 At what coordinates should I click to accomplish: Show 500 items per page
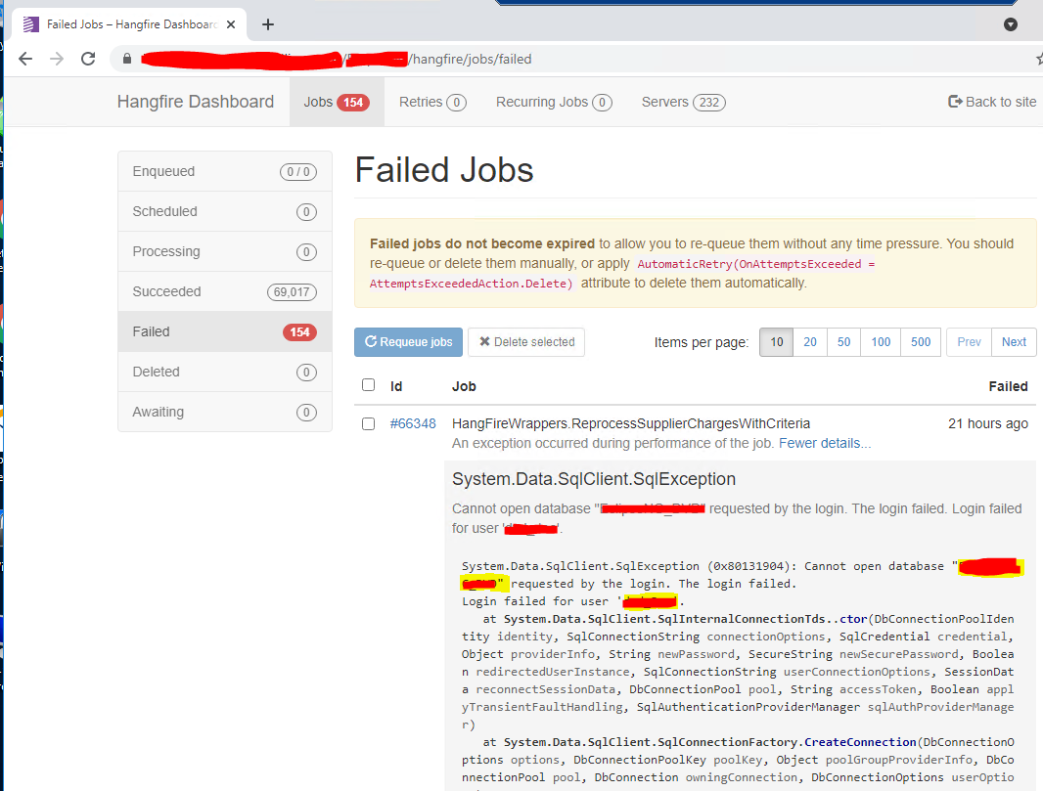coord(920,342)
